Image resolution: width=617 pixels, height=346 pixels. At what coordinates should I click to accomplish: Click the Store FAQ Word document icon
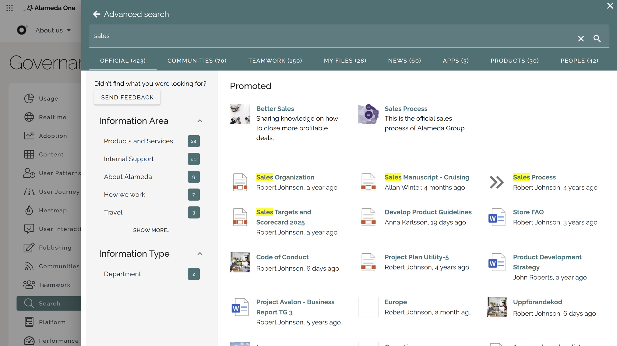pos(497,217)
